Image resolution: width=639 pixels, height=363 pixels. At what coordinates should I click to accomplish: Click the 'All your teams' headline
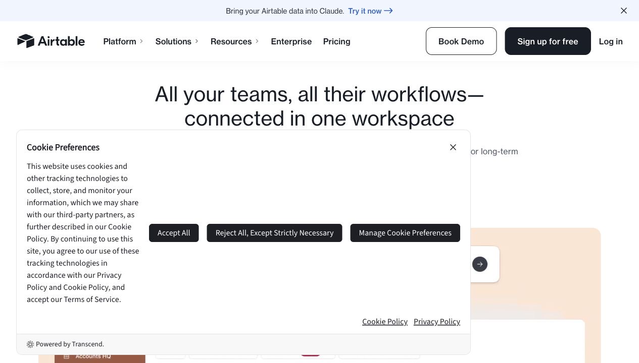319,106
